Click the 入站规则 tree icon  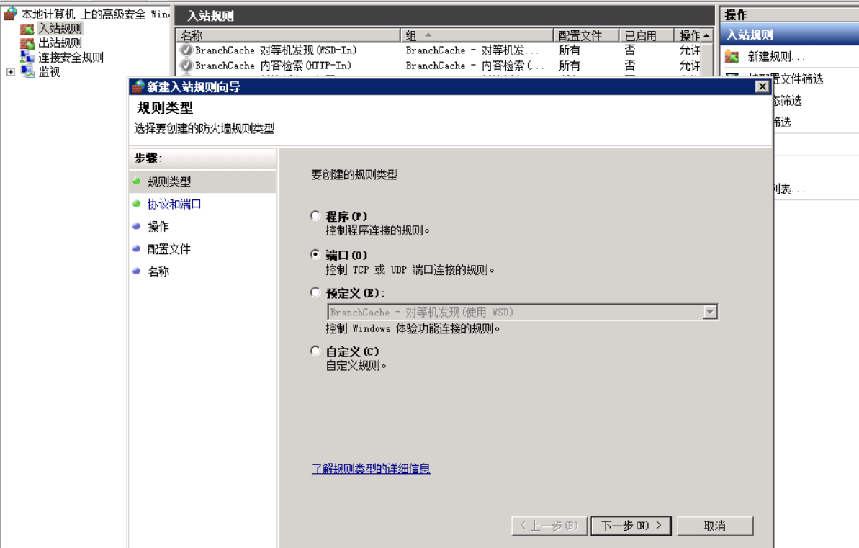pyautogui.click(x=27, y=29)
